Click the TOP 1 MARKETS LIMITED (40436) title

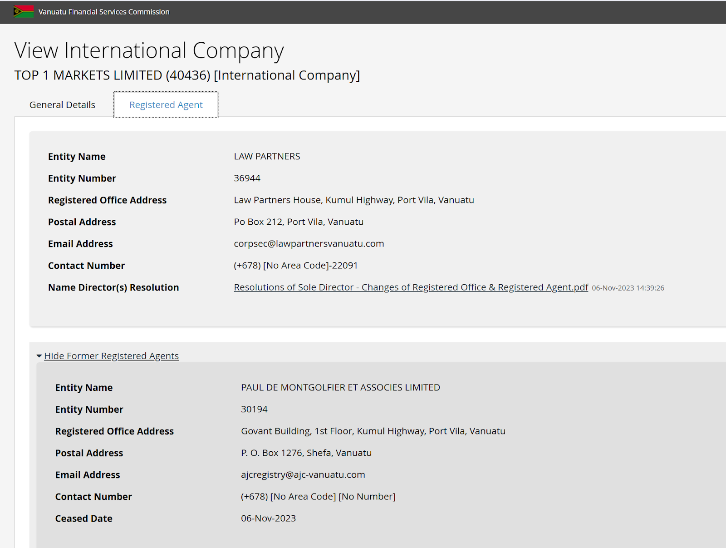187,75
